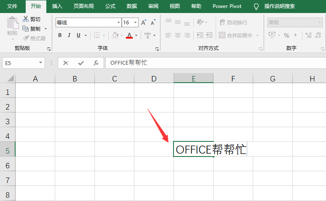
Task: Open the font name dropdown (等线)
Action: pyautogui.click(x=118, y=23)
